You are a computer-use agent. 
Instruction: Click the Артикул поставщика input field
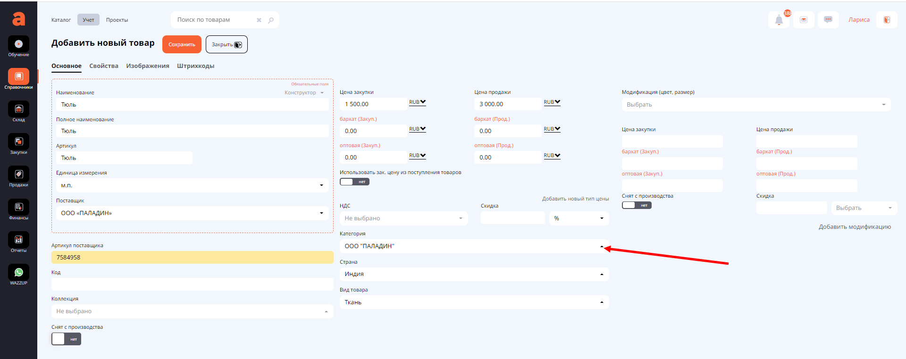pyautogui.click(x=192, y=258)
